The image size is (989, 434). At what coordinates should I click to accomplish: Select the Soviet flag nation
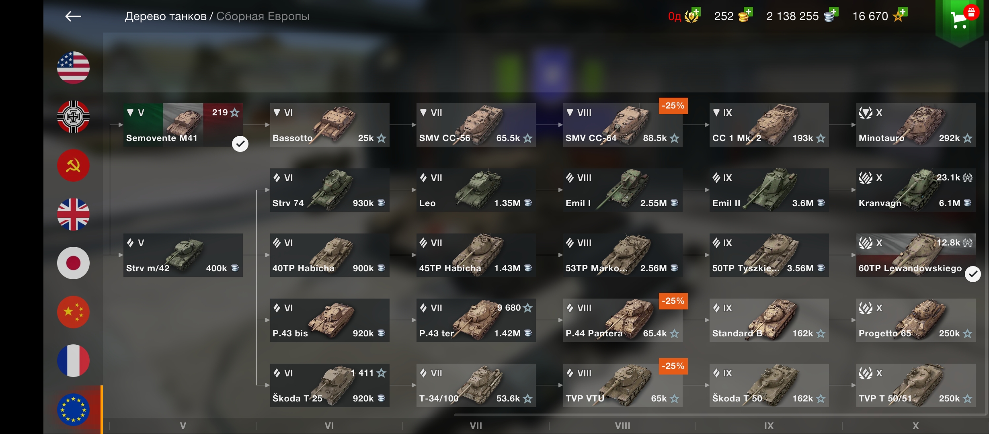[x=73, y=166]
